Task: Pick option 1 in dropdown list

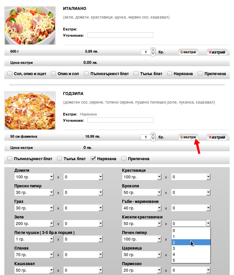Action: (191, 237)
